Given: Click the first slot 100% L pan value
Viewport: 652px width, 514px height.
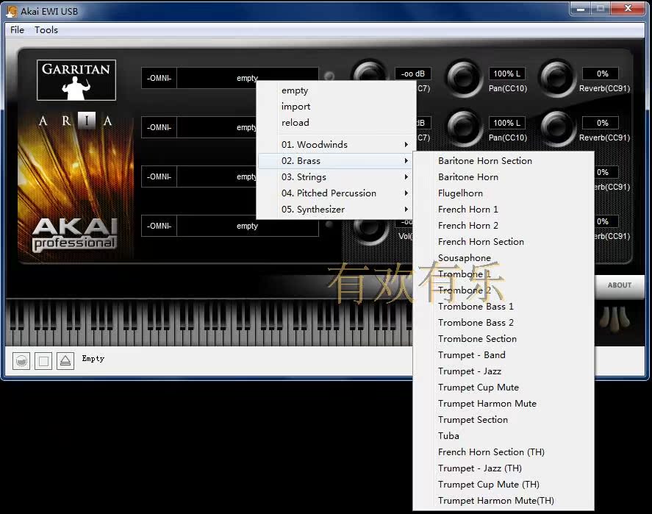Looking at the screenshot, I should (507, 74).
